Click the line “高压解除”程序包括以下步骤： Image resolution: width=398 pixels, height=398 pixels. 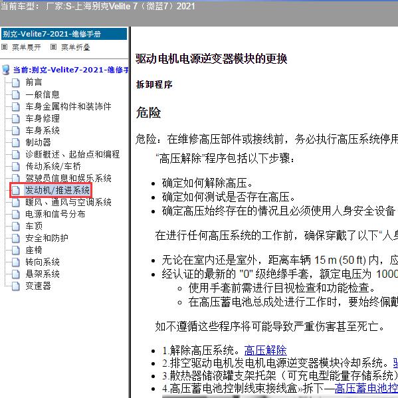225,159
